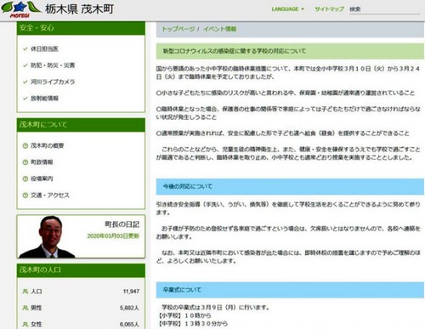Click 茂木町の人口 panel header
The width and height of the screenshot is (425, 329).
pos(81,270)
